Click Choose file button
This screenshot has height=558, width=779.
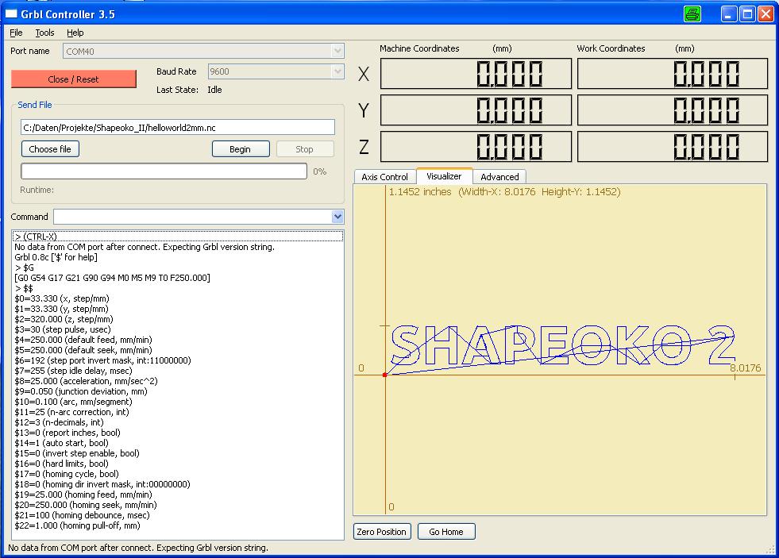point(50,149)
